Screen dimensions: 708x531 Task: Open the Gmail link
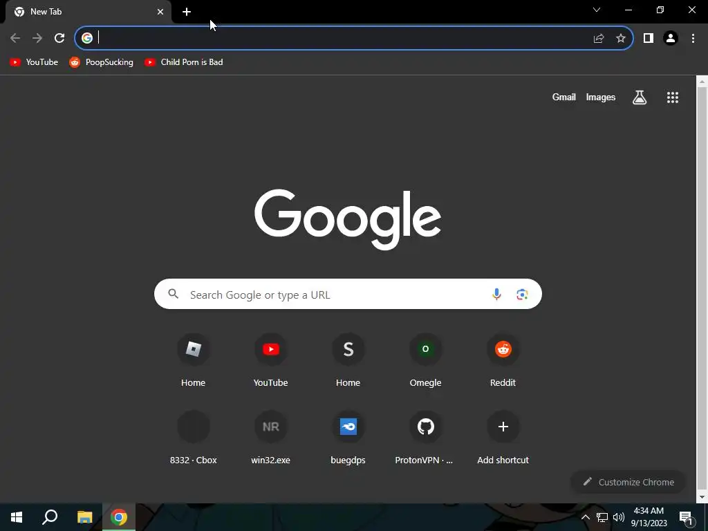click(564, 97)
